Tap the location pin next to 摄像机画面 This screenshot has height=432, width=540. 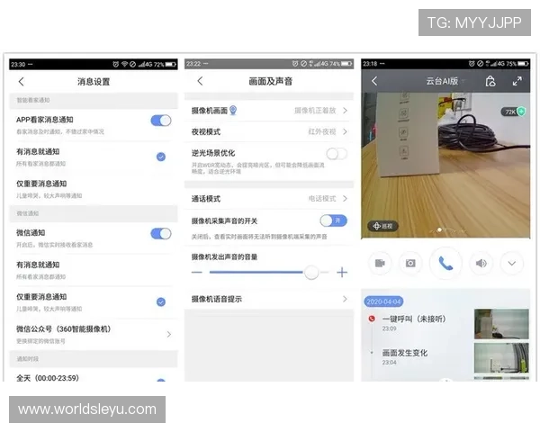pyautogui.click(x=233, y=110)
